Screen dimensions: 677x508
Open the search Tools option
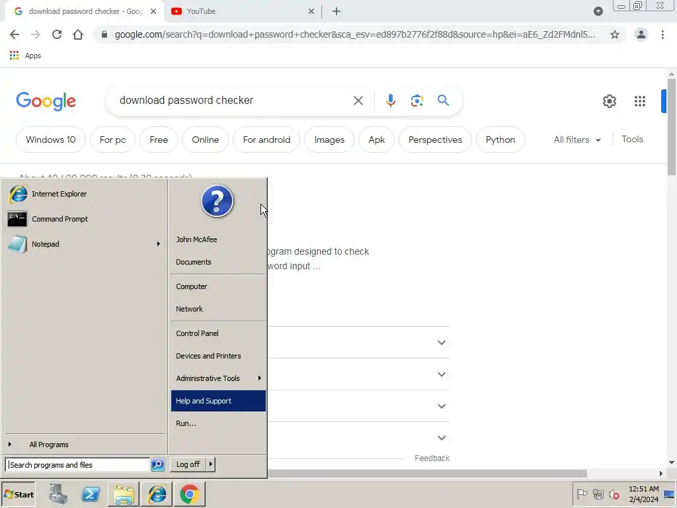click(632, 140)
